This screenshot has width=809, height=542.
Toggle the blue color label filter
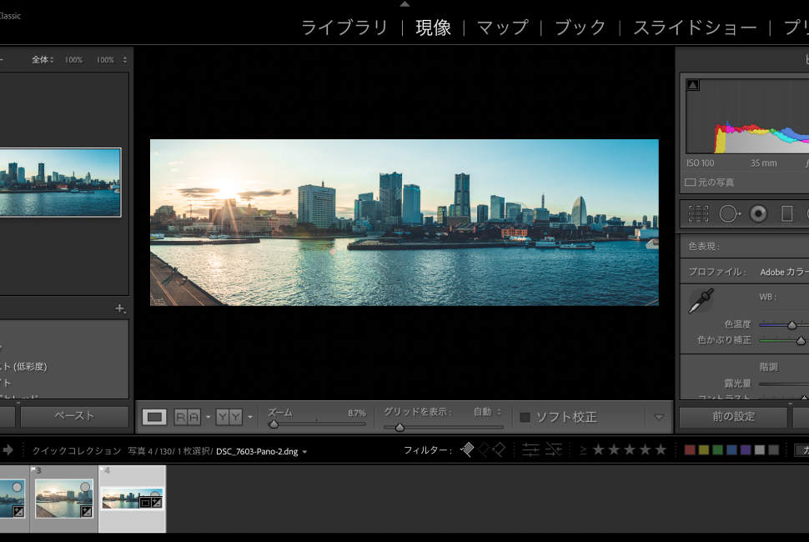point(731,449)
